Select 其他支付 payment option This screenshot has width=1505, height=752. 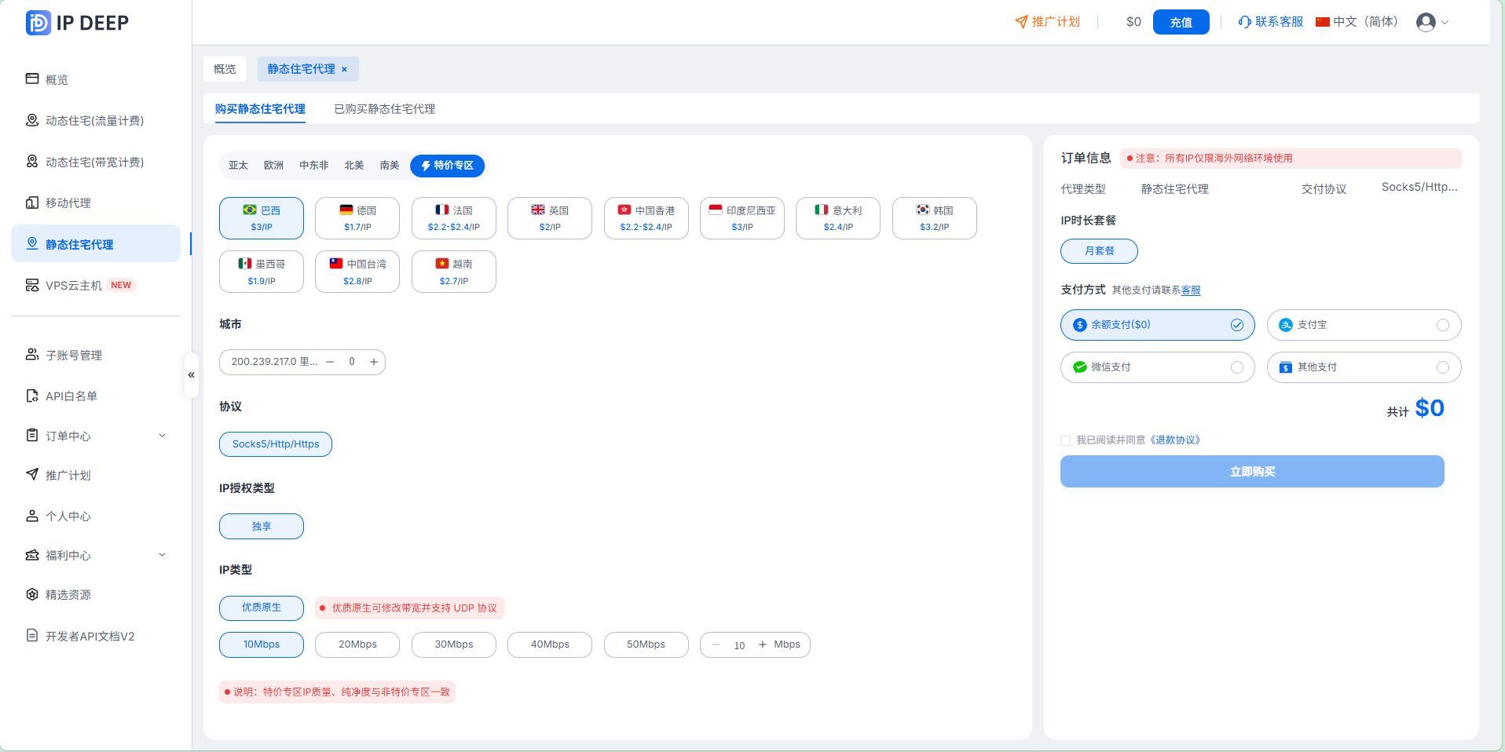click(x=1364, y=367)
